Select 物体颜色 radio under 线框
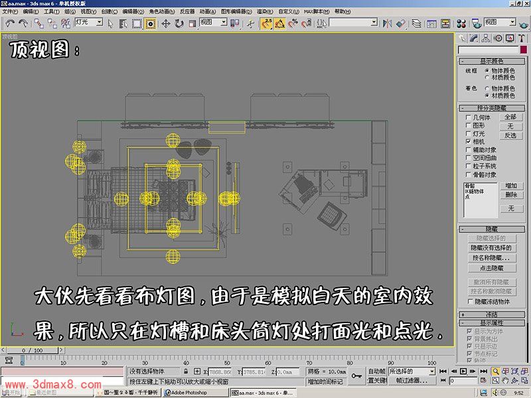 pyautogui.click(x=487, y=70)
